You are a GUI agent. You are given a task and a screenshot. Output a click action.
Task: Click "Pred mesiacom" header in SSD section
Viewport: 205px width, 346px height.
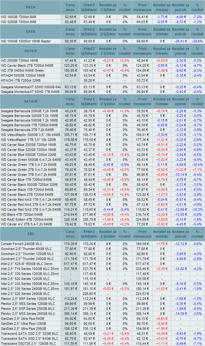(x=142, y=234)
